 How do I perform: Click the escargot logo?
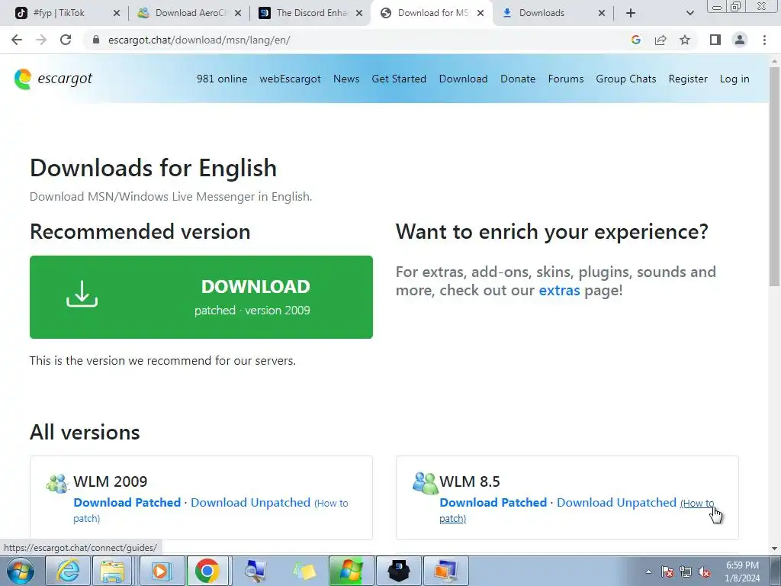tap(53, 79)
